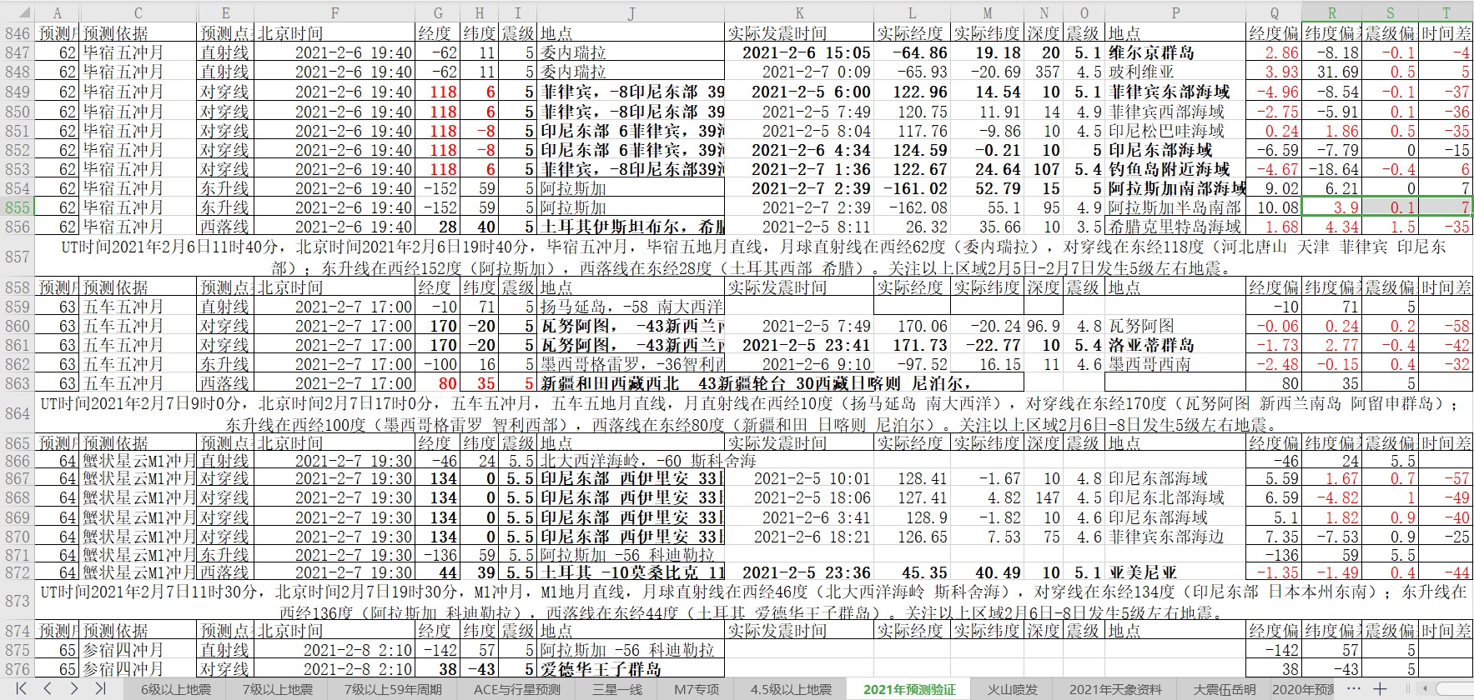Click cell 希腊克里特岛海域 in row 856
1474x700 pixels.
[1175, 227]
